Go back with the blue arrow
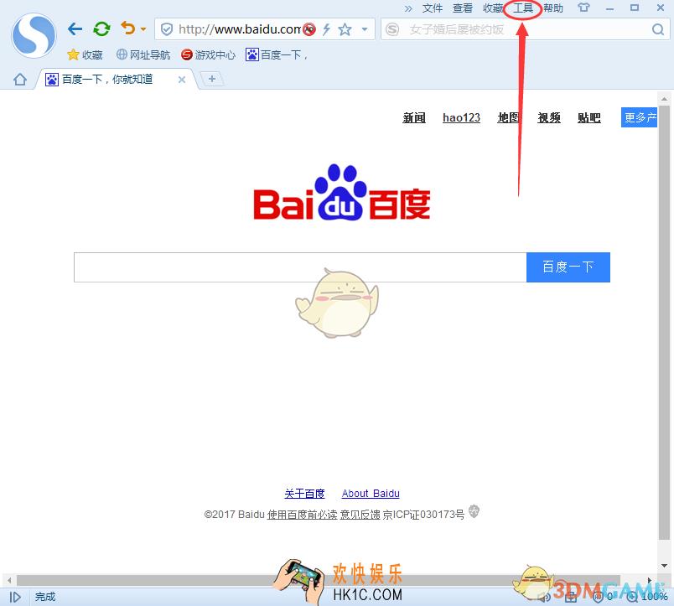Screen dimensions: 674x606 coord(75,28)
